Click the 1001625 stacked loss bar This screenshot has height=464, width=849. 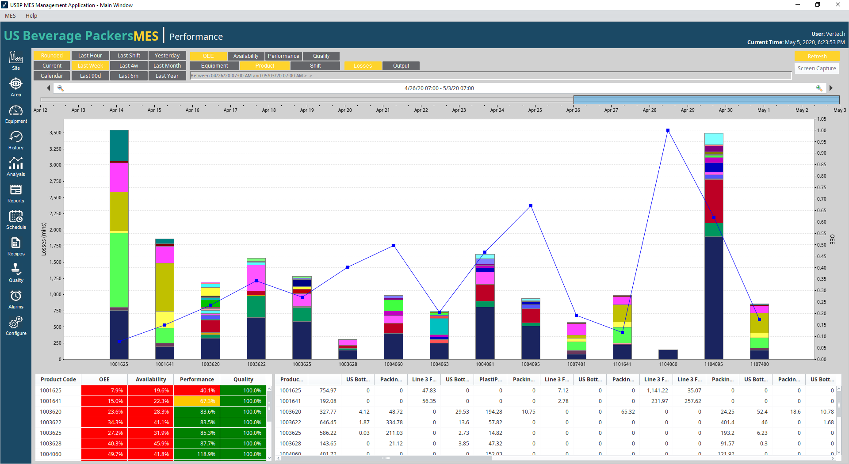click(x=119, y=244)
